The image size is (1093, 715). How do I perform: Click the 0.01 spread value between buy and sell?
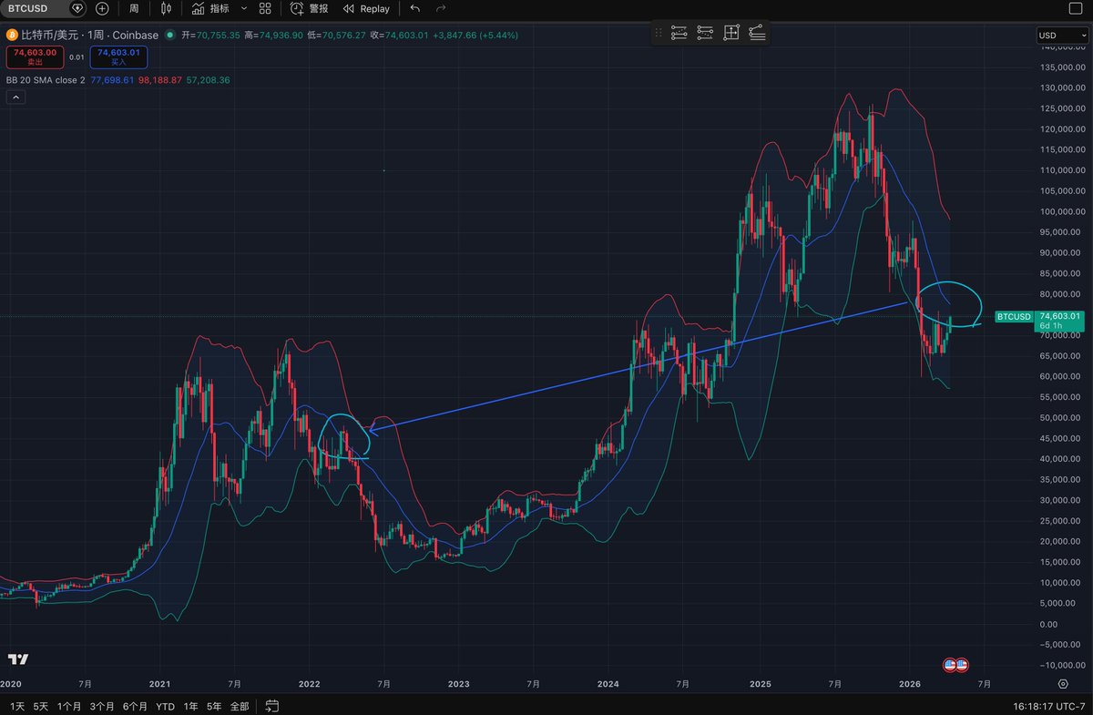pos(76,57)
